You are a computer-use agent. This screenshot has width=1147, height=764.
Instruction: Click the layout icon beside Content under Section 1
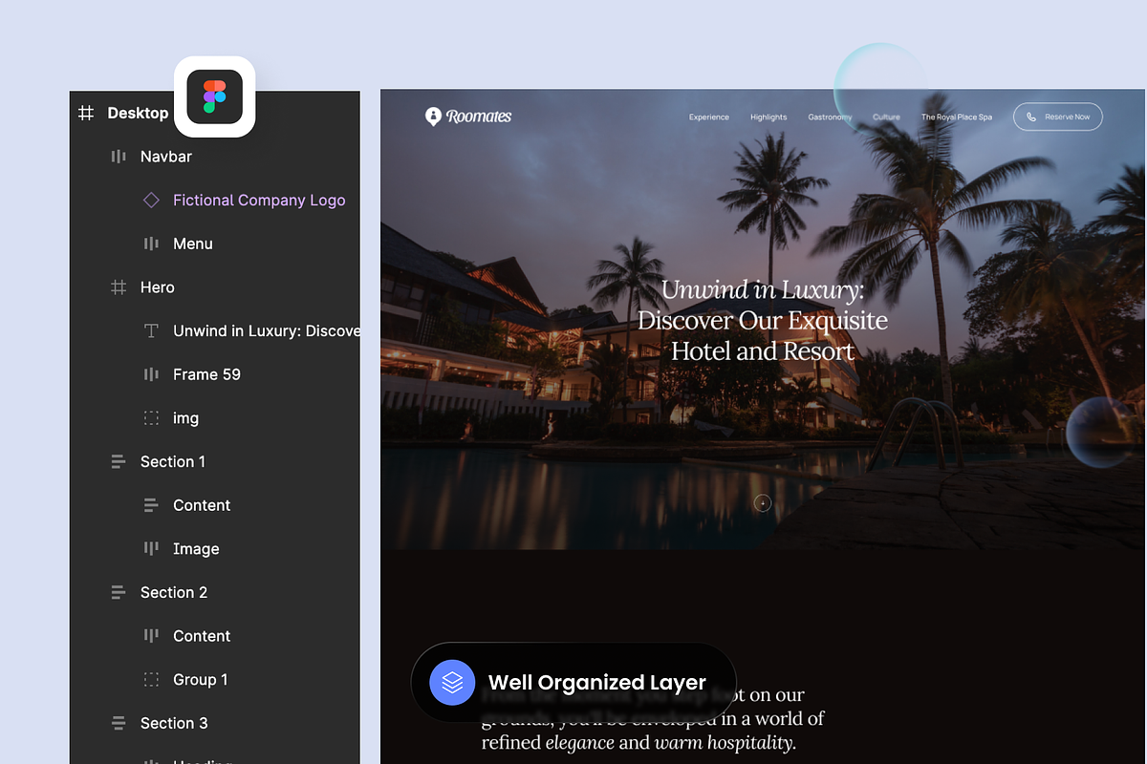[x=151, y=505]
